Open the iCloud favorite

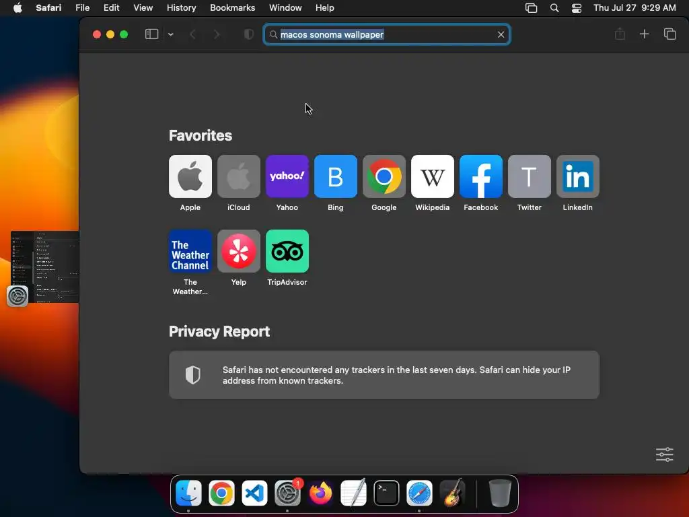coord(239,176)
